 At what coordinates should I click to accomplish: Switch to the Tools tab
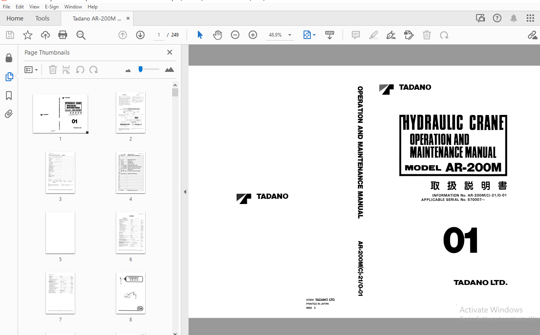tap(42, 18)
